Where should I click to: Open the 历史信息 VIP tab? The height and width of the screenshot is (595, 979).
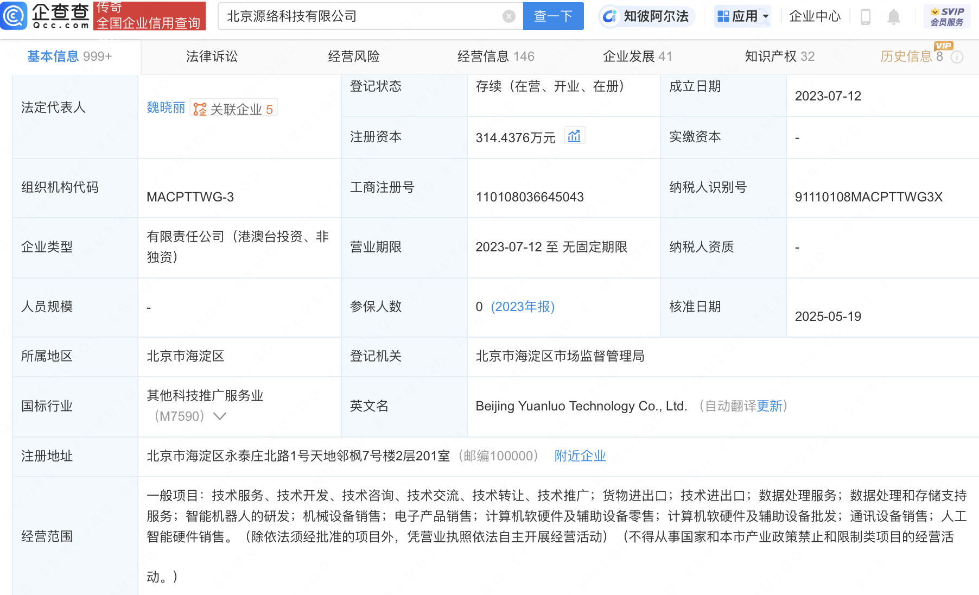click(912, 56)
